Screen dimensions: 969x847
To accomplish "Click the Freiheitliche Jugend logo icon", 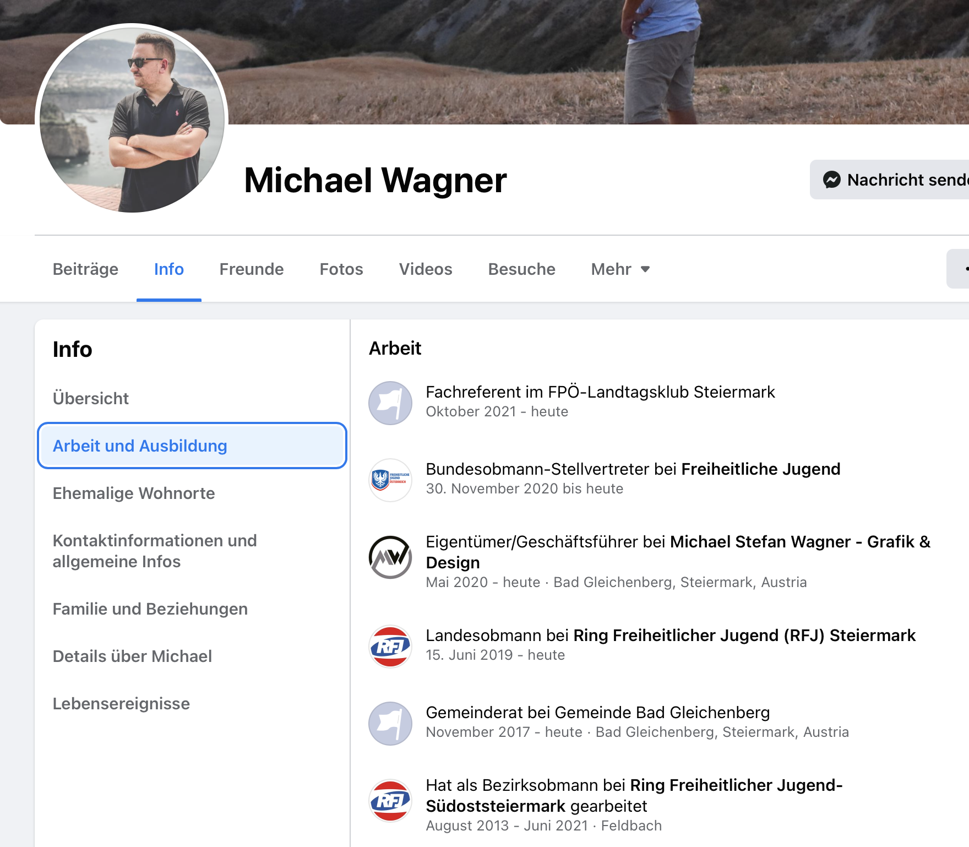I will click(x=390, y=480).
